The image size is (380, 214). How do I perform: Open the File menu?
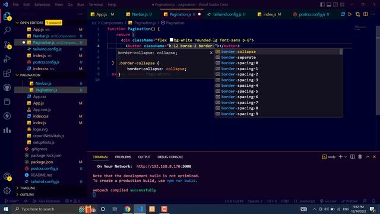pyautogui.click(x=15, y=5)
